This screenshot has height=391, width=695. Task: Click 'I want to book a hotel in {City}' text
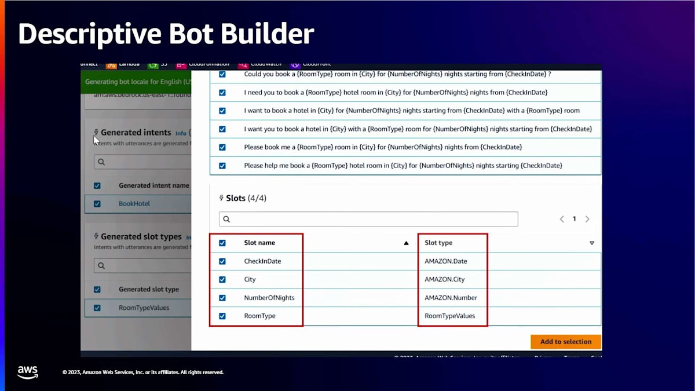coord(412,111)
